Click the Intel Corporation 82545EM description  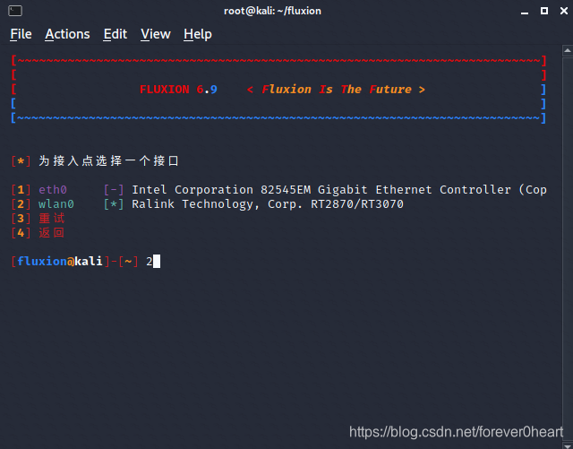point(339,190)
